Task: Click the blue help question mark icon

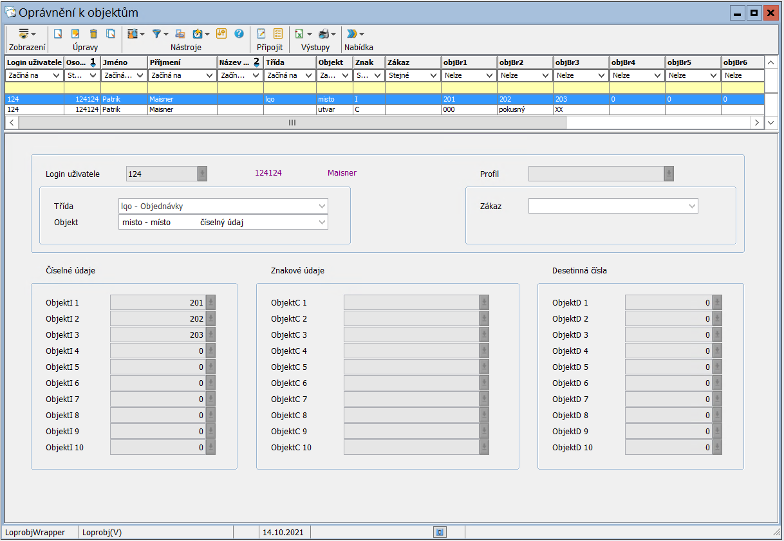Action: pyautogui.click(x=239, y=33)
